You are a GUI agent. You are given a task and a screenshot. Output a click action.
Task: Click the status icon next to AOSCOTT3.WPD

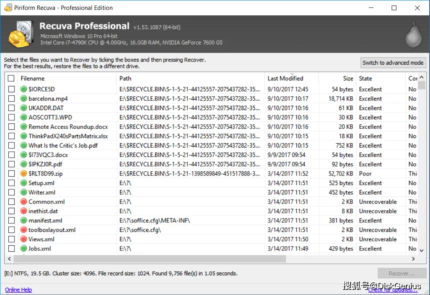[x=24, y=118]
